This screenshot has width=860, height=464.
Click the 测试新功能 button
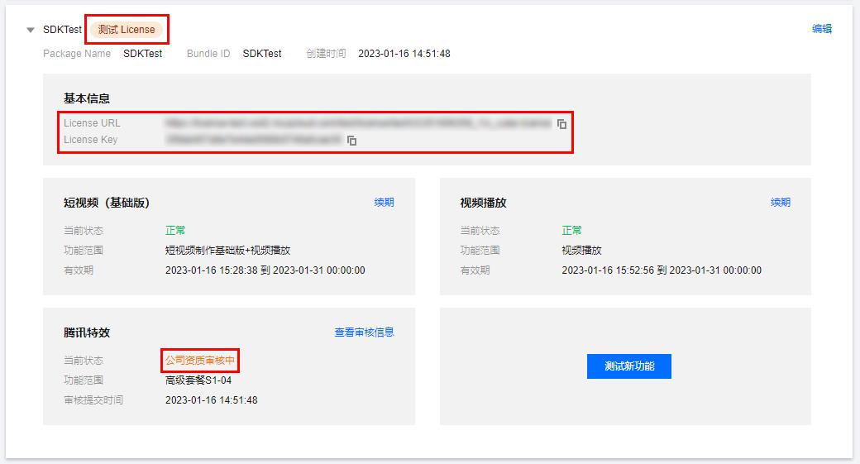(x=629, y=366)
